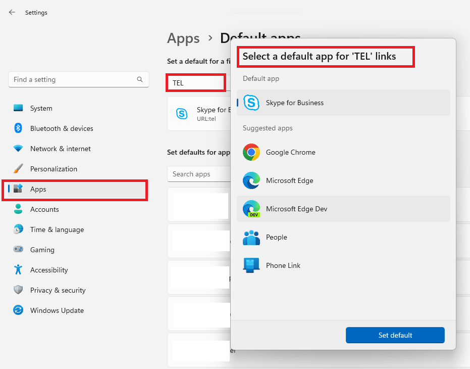Click the Network wifi icon
This screenshot has height=369, width=470.
[18, 148]
